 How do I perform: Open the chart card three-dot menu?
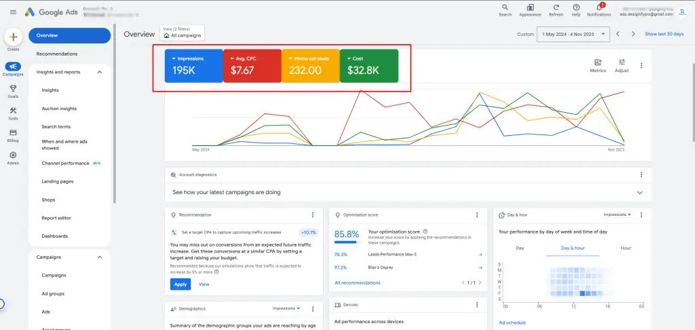(641, 66)
